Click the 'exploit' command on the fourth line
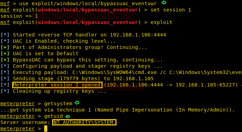Screen dimensions: 242x132 [161, 22]
